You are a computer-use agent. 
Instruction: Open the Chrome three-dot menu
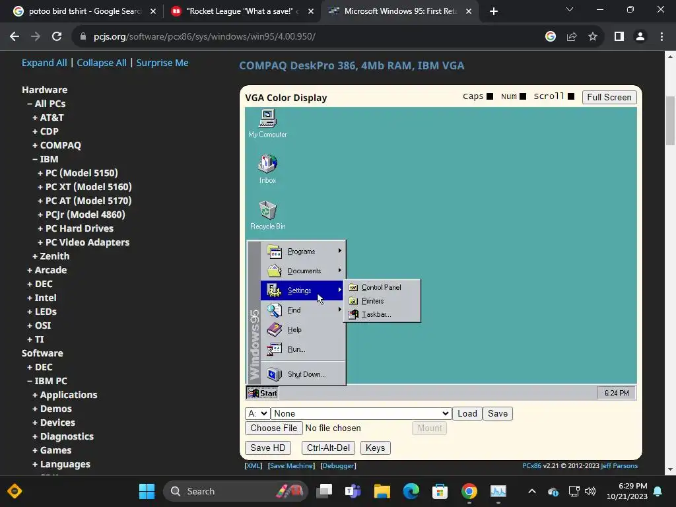(661, 36)
